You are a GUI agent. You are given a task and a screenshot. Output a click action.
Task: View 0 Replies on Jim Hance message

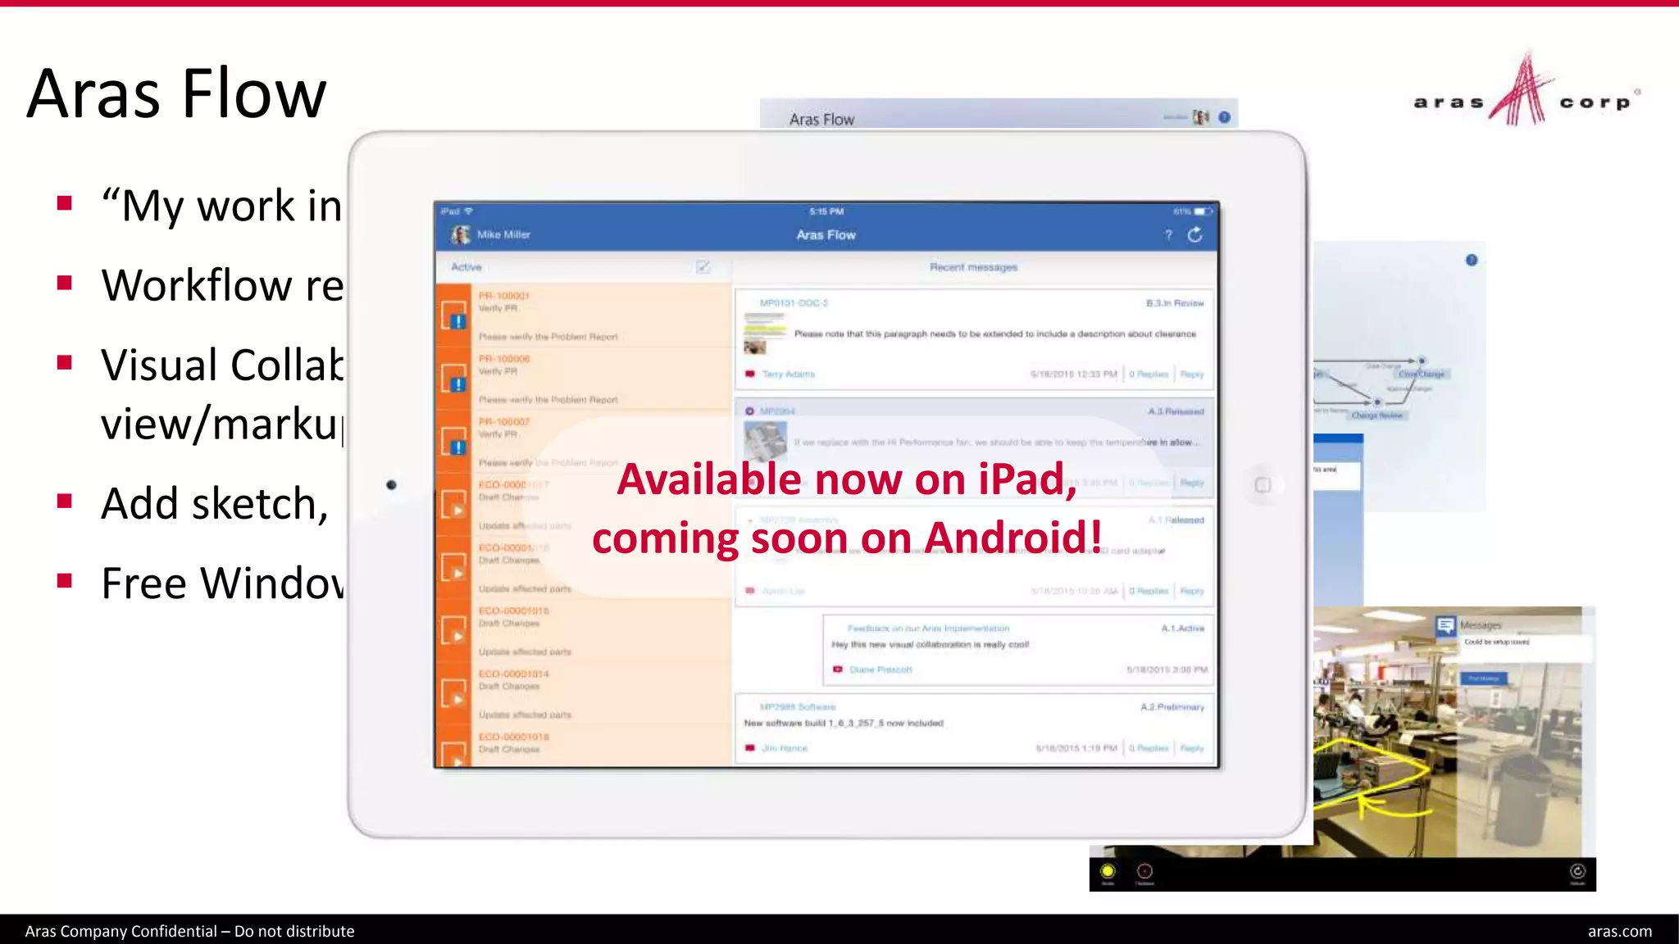tap(1149, 749)
